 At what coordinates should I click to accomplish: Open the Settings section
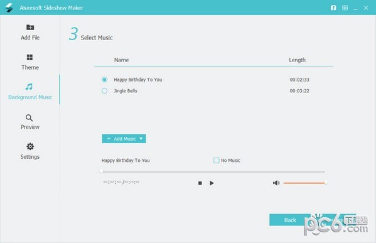click(x=30, y=151)
